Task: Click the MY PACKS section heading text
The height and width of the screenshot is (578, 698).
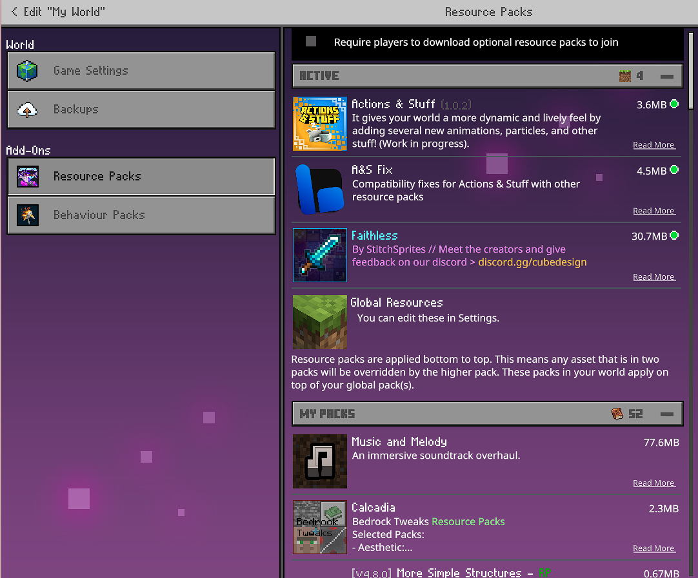Action: pyautogui.click(x=327, y=414)
